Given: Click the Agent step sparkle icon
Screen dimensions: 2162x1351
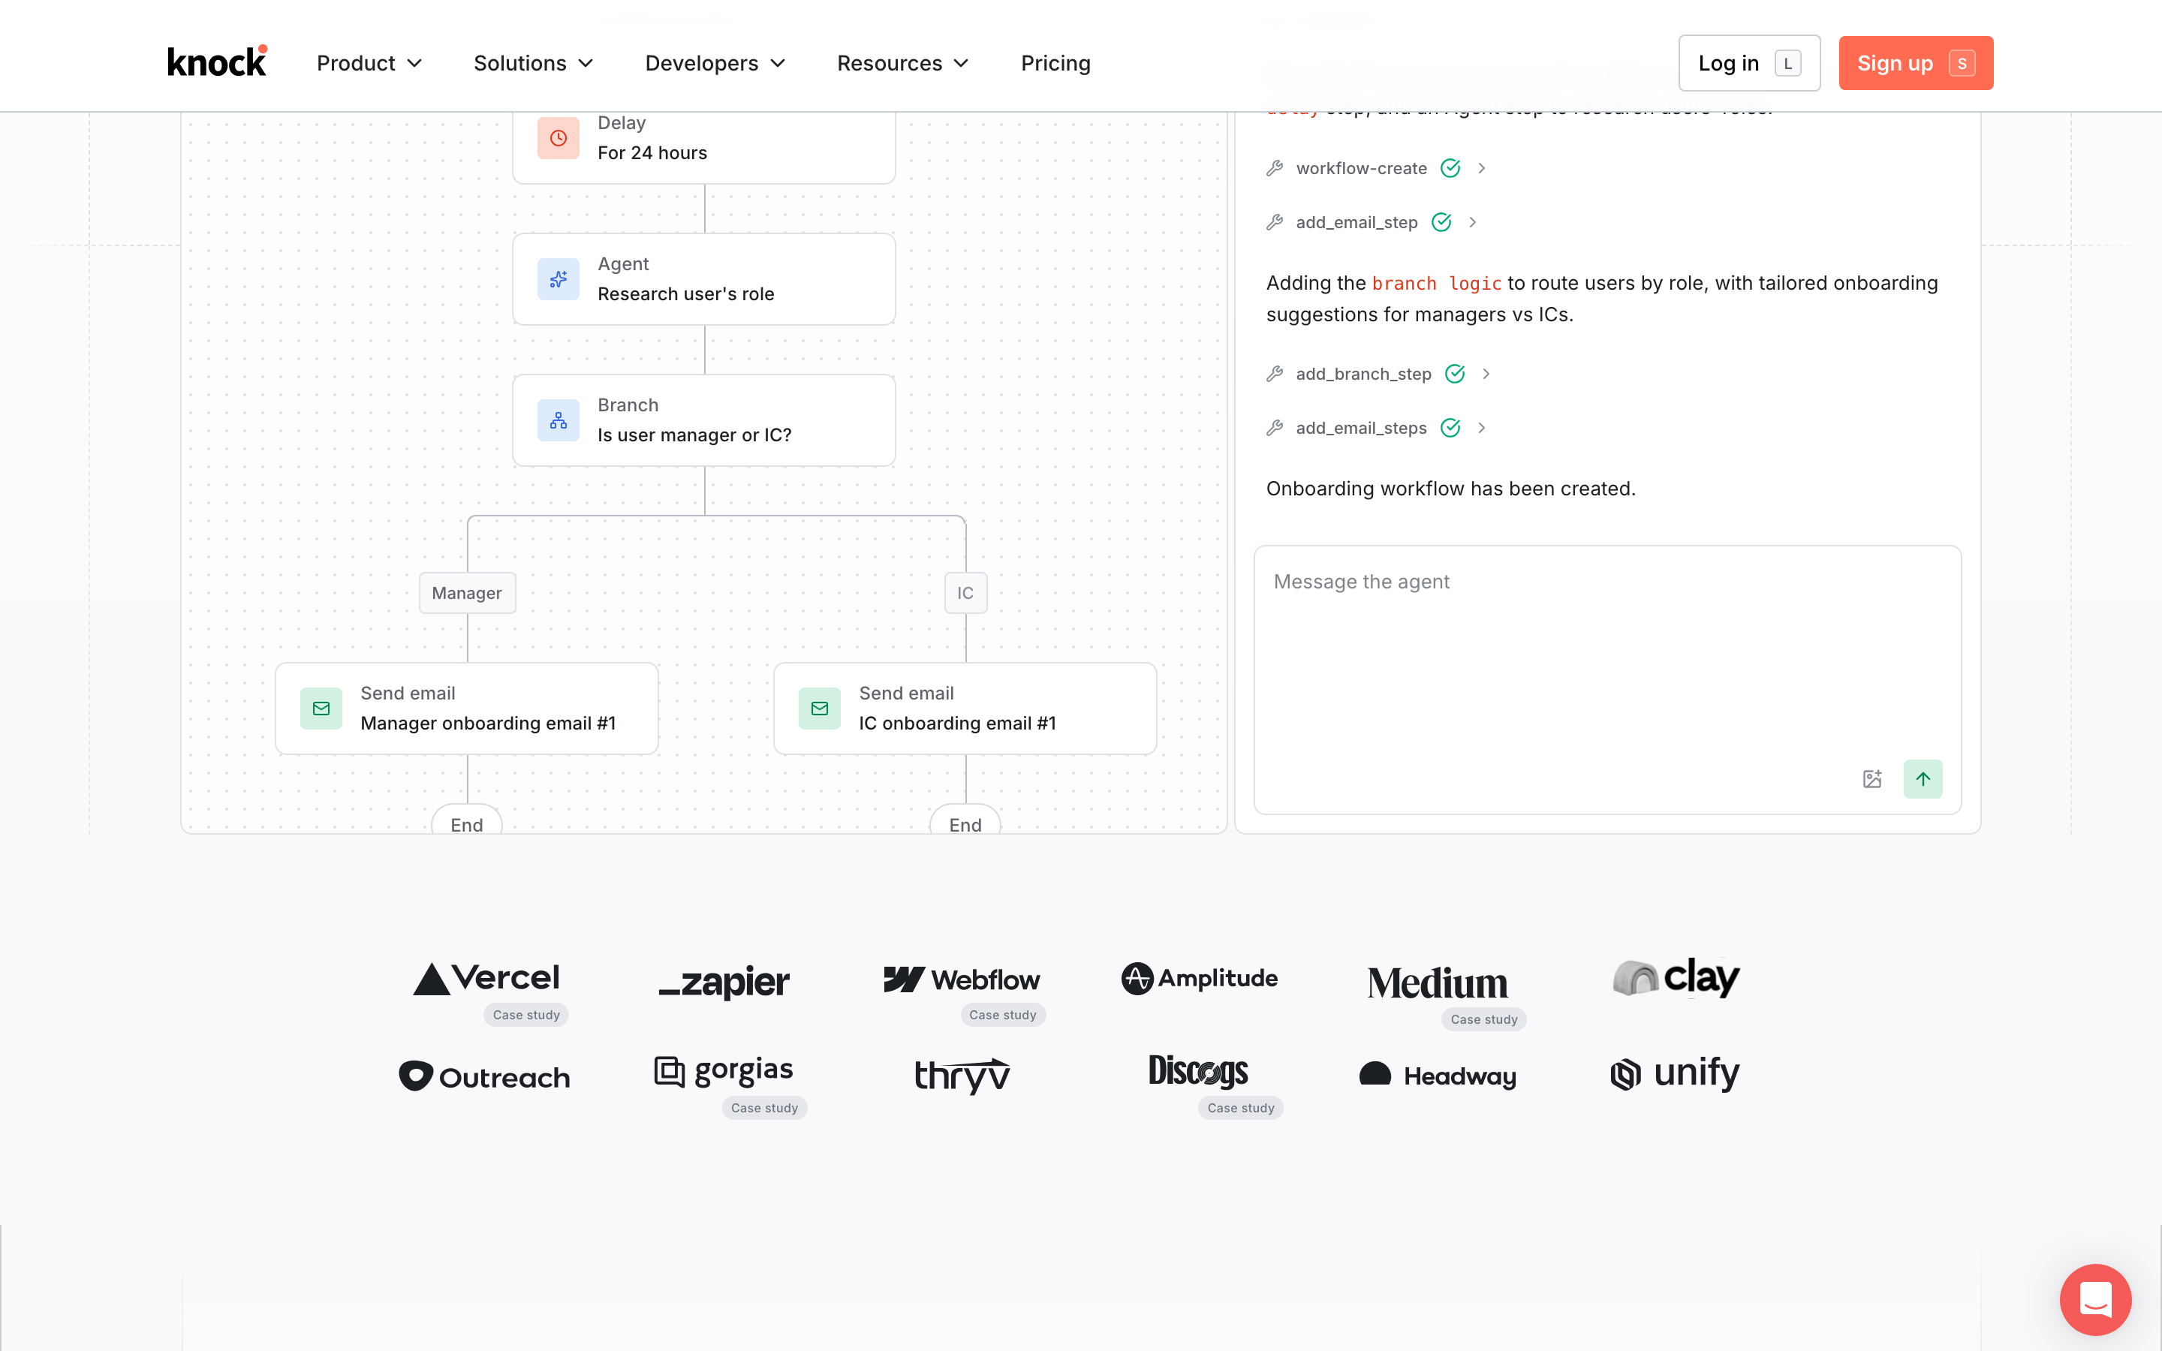Looking at the screenshot, I should click(559, 280).
